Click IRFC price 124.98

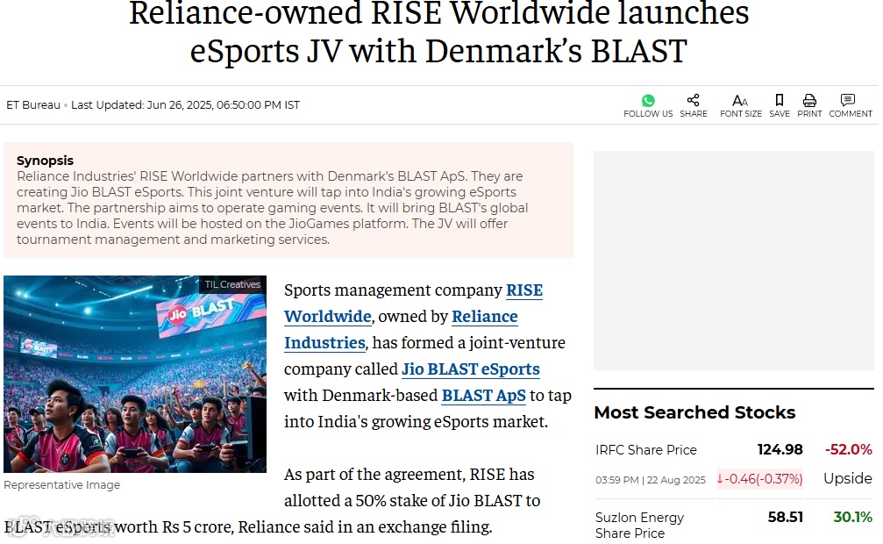pos(780,449)
